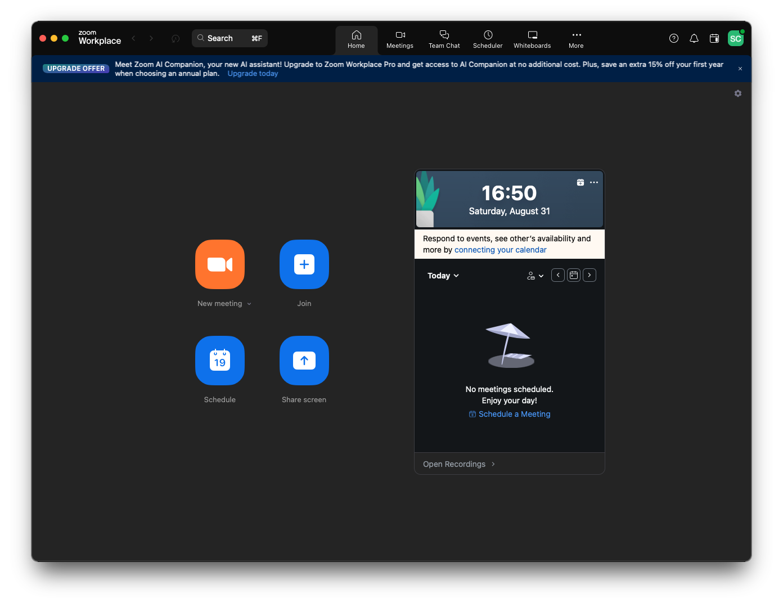Image resolution: width=783 pixels, height=603 pixels.
Task: Dismiss the upgrade offer banner
Action: pyautogui.click(x=740, y=69)
